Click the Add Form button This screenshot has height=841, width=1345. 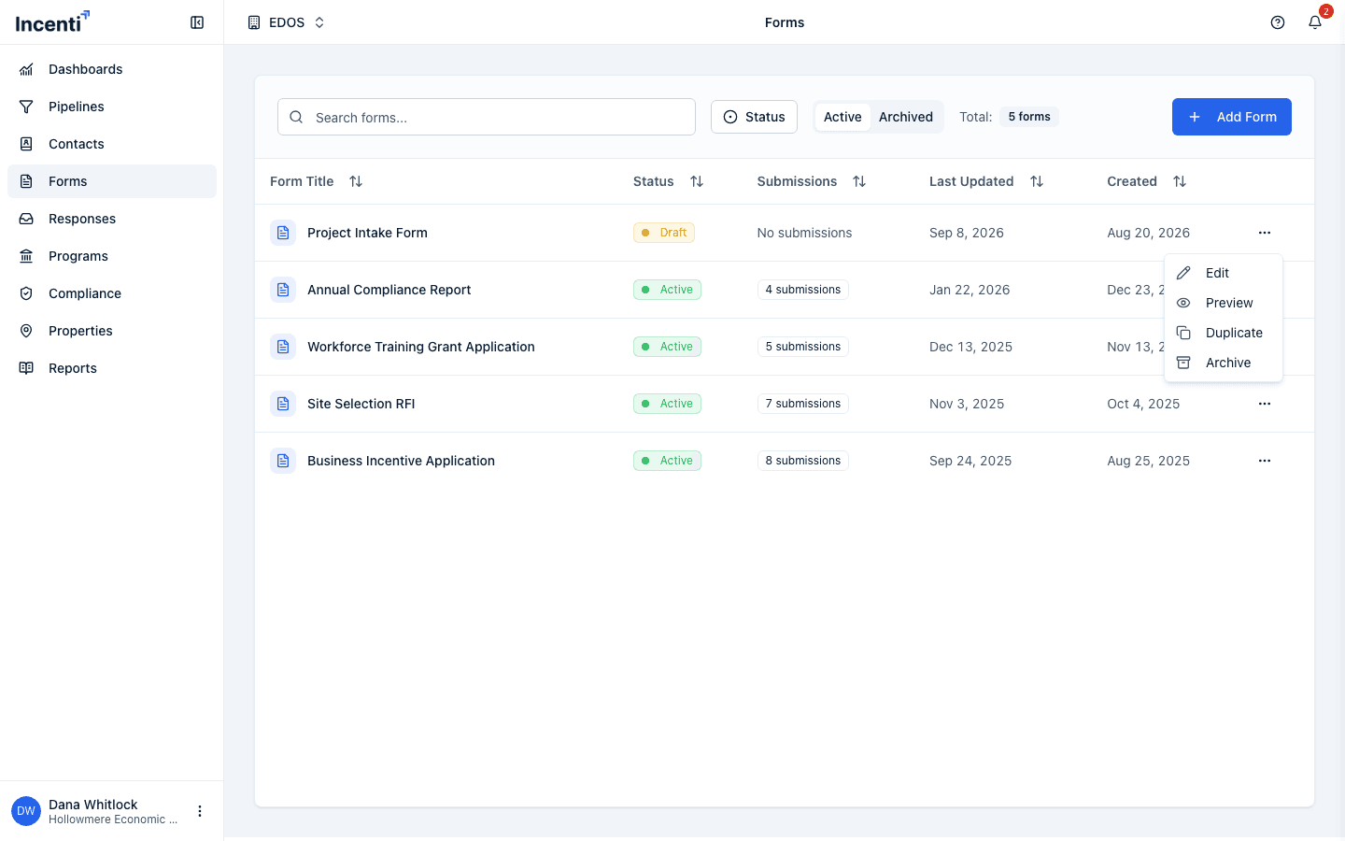click(x=1232, y=117)
